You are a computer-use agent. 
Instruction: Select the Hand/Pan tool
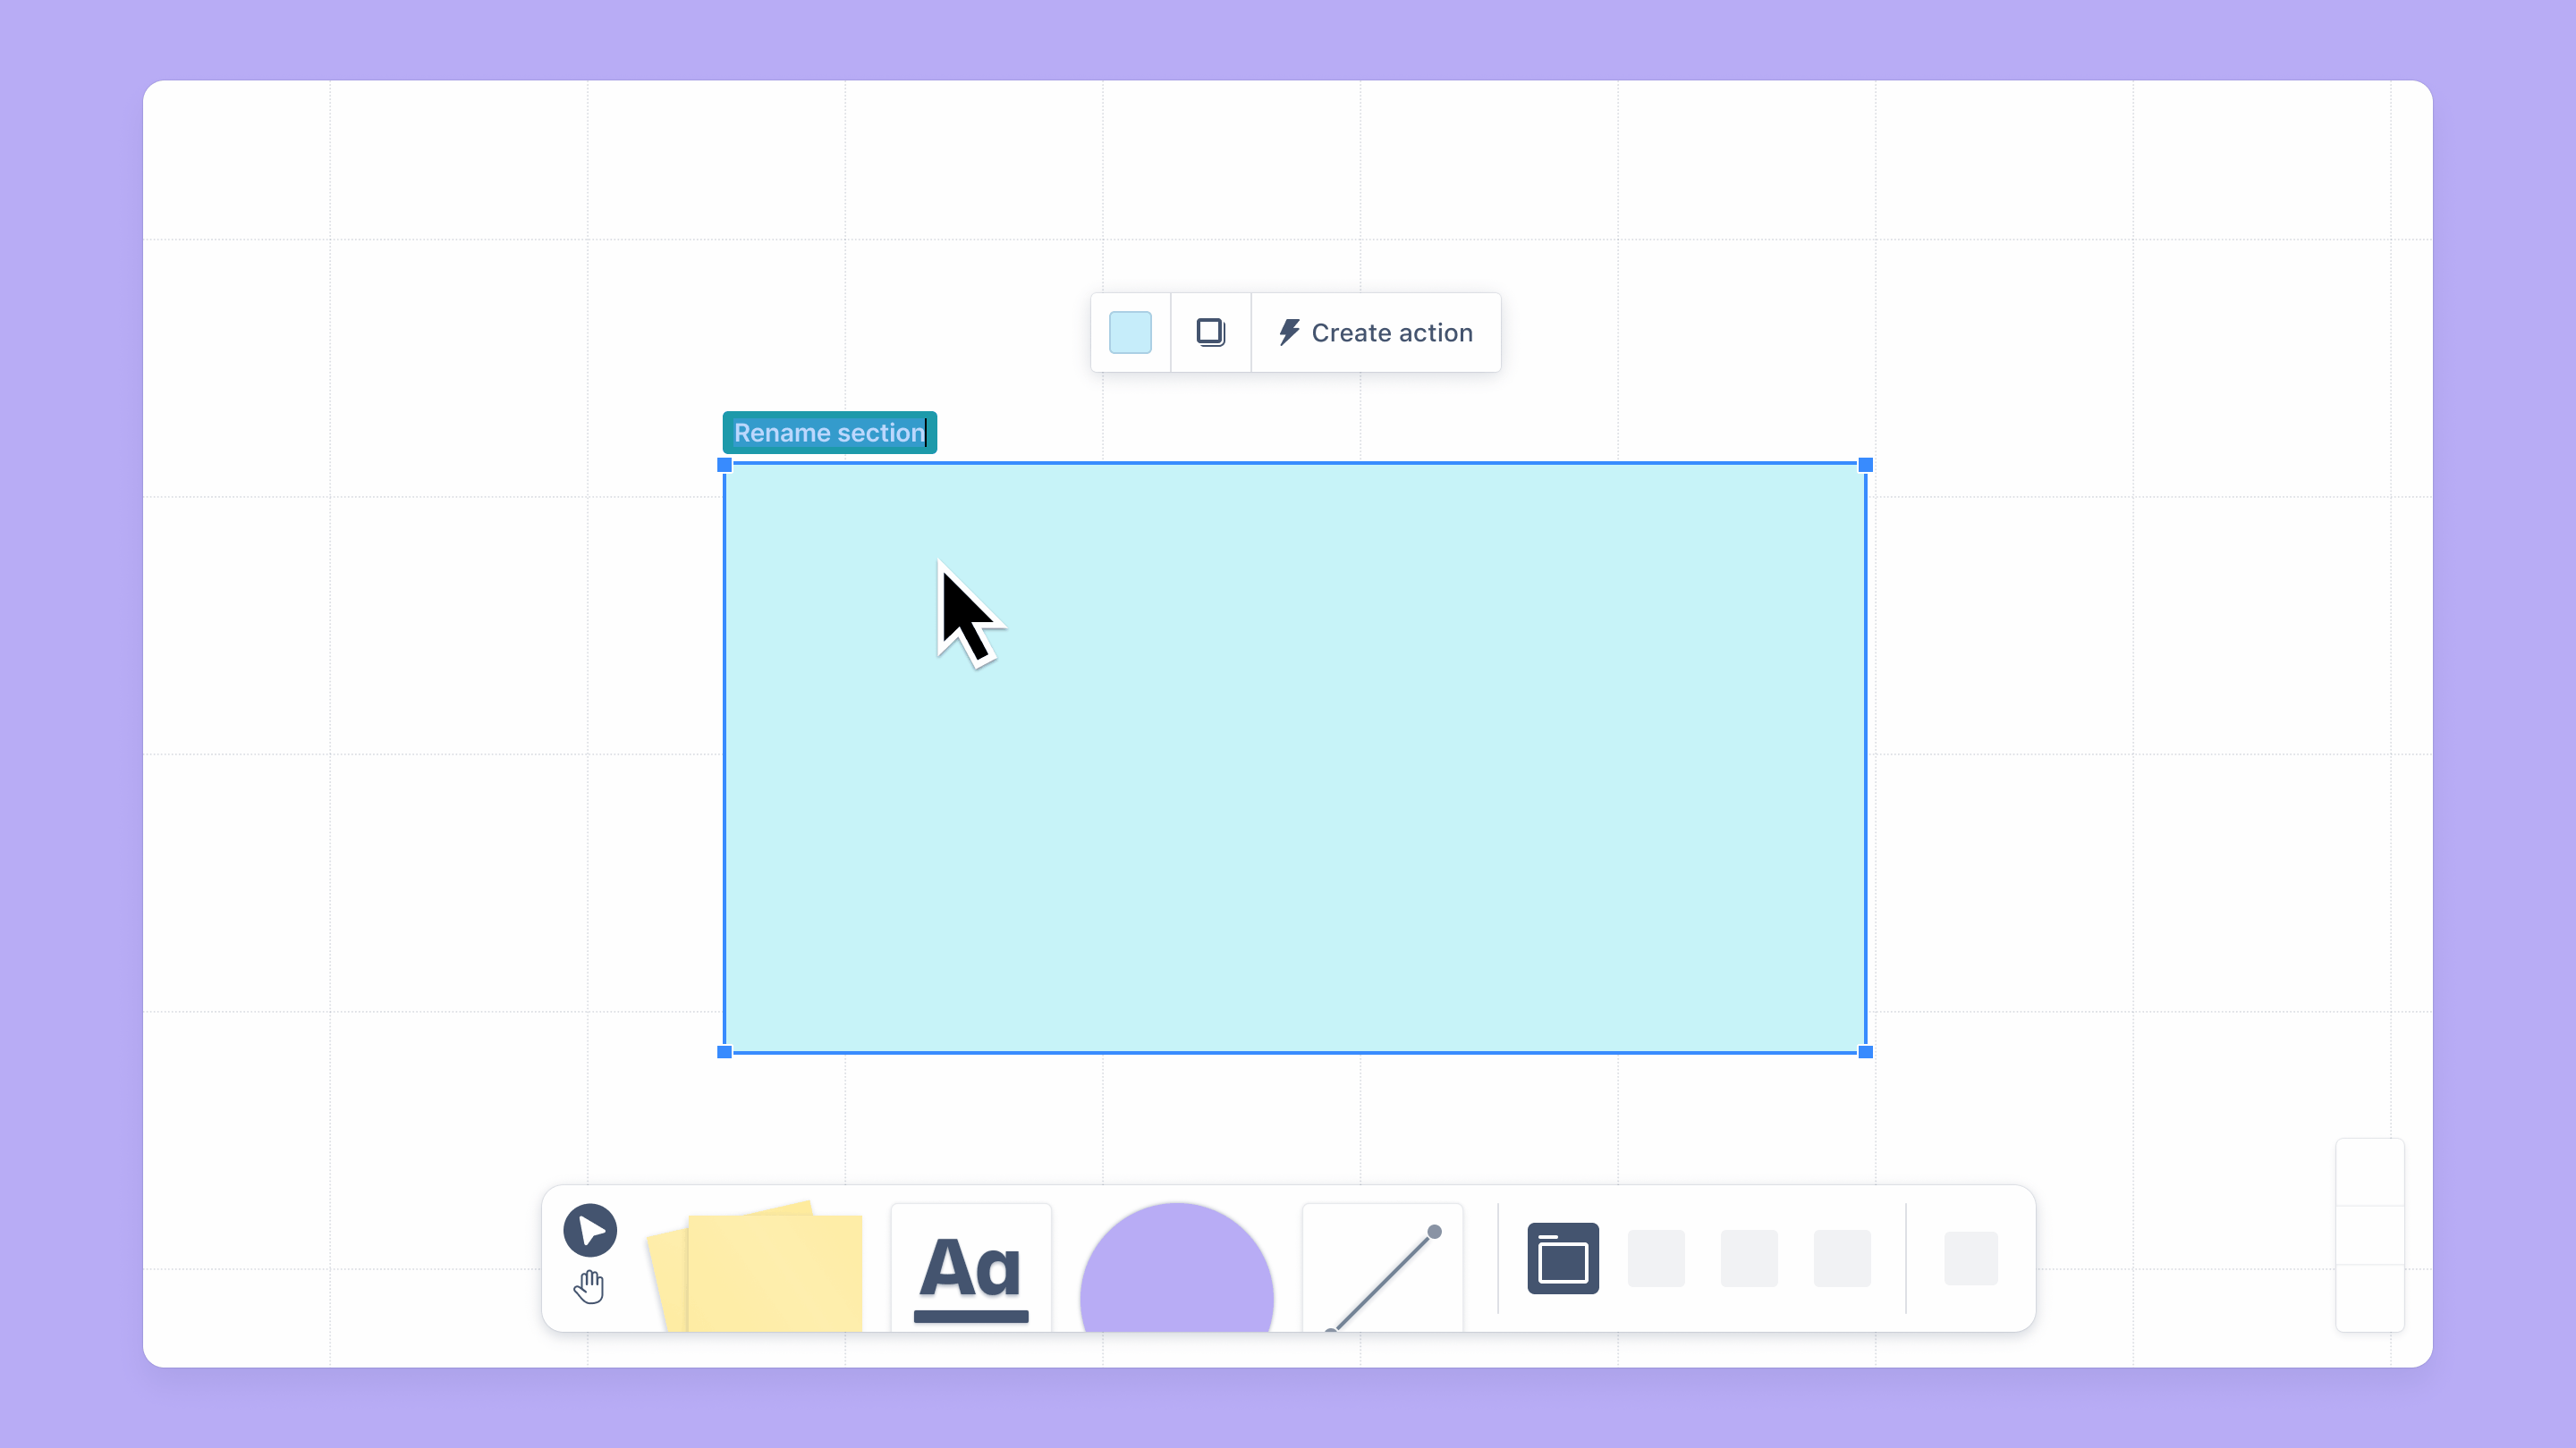[589, 1285]
